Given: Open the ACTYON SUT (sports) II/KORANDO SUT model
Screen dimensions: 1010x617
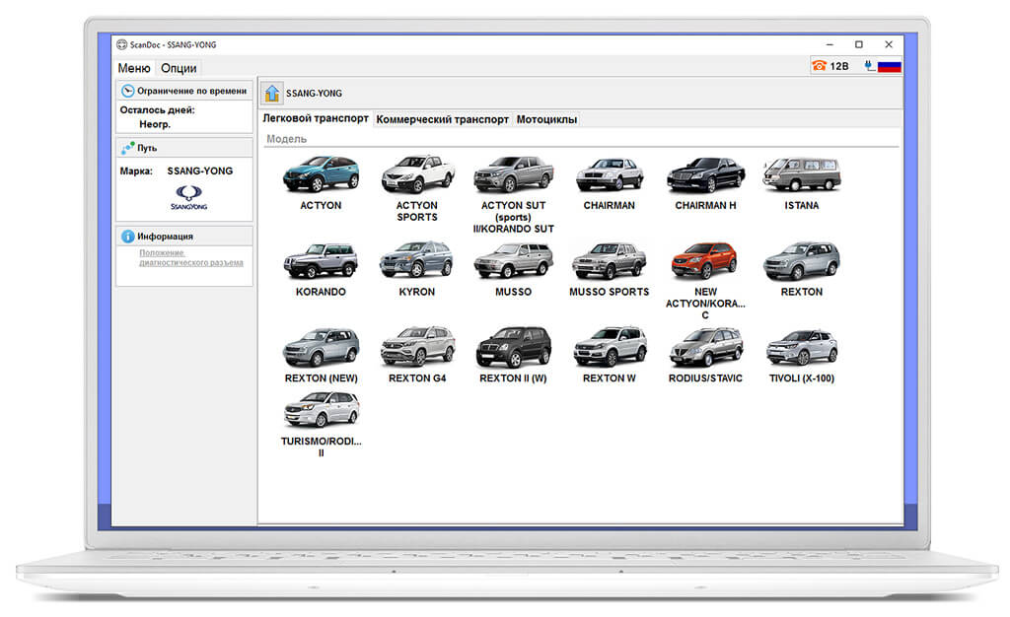Looking at the screenshot, I should [x=513, y=174].
